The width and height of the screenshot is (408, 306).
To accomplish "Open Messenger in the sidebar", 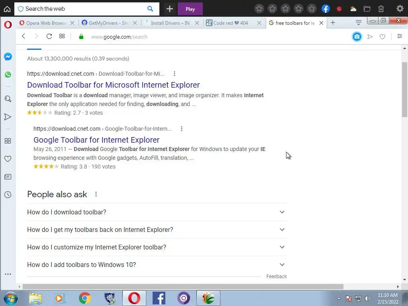I will click(x=8, y=57).
